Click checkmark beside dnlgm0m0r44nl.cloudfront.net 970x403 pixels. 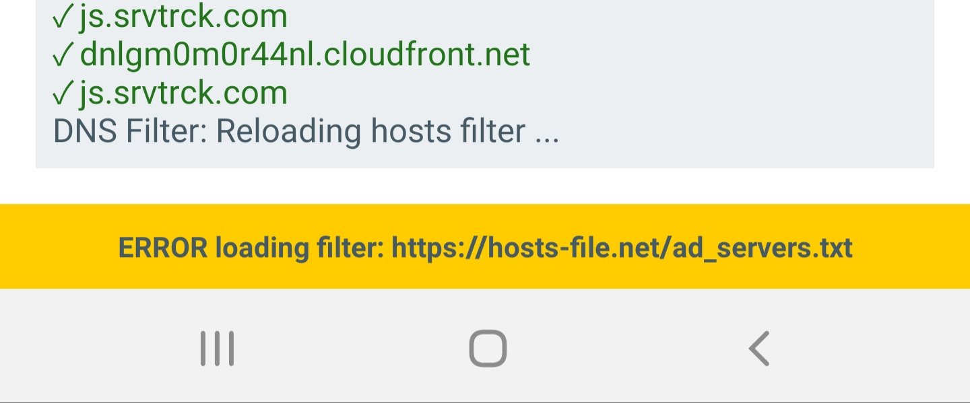pyautogui.click(x=63, y=55)
